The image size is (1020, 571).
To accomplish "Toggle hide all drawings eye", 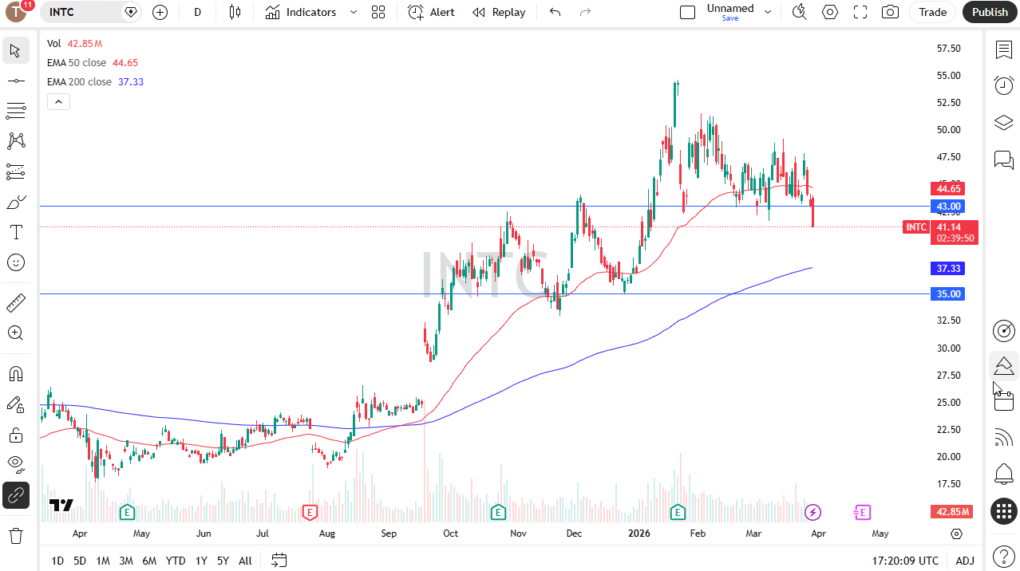I will (15, 465).
